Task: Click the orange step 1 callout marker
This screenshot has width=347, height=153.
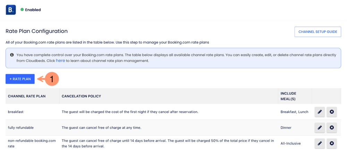Action: [51, 79]
